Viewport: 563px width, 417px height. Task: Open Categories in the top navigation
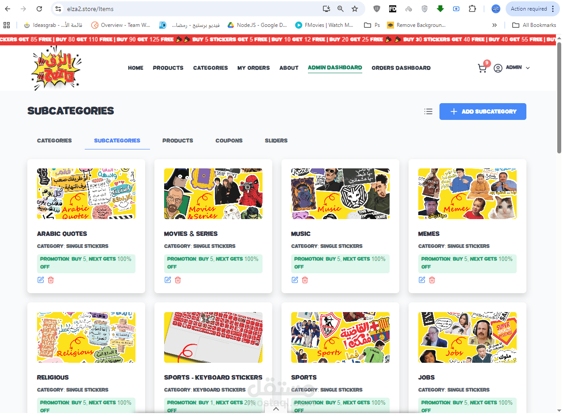(210, 68)
